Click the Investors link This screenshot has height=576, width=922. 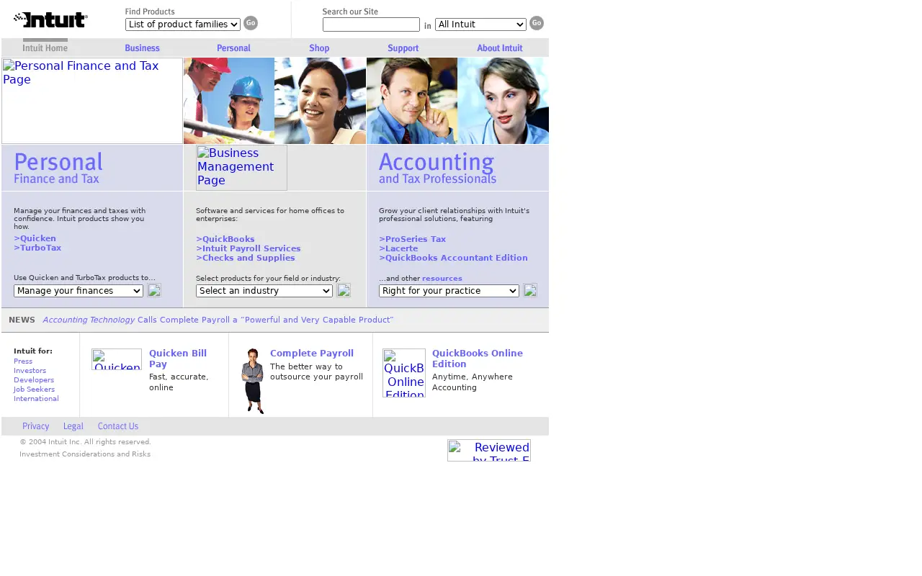pos(30,371)
